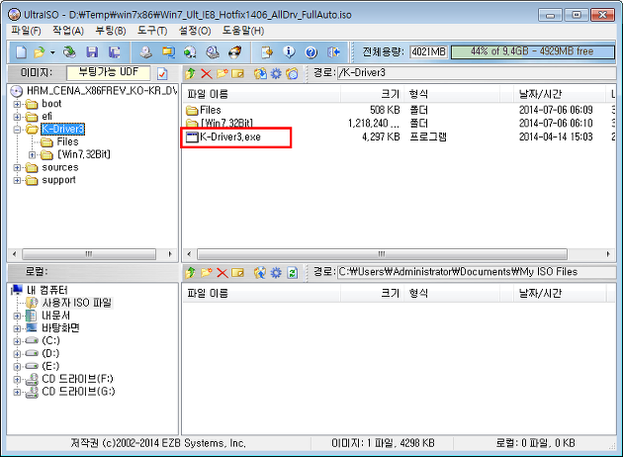This screenshot has height=457, width=623.
Task: Go up one folder in the local pane
Action: click(190, 273)
